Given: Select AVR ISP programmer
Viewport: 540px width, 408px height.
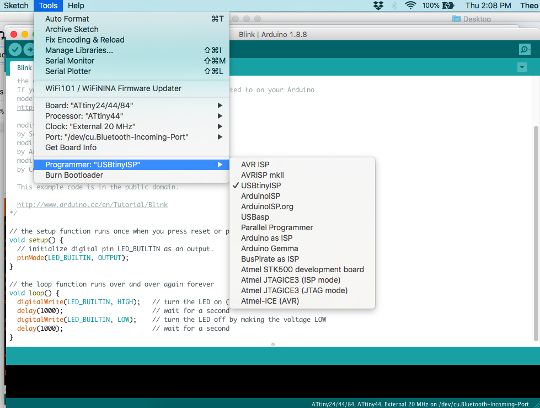Looking at the screenshot, I should (x=302, y=165).
